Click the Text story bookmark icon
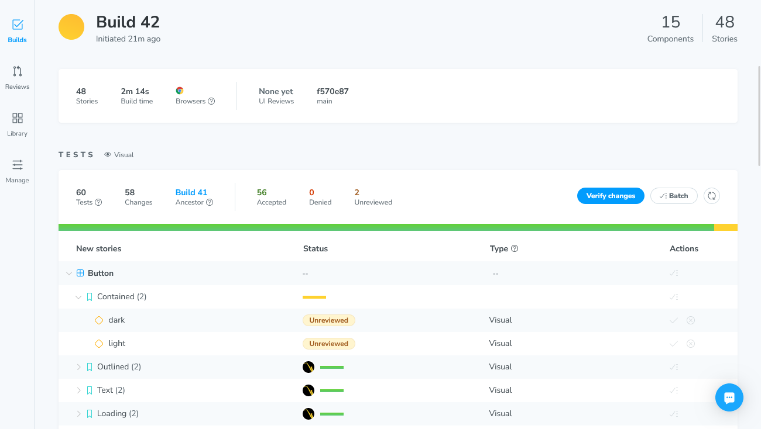 coord(90,390)
